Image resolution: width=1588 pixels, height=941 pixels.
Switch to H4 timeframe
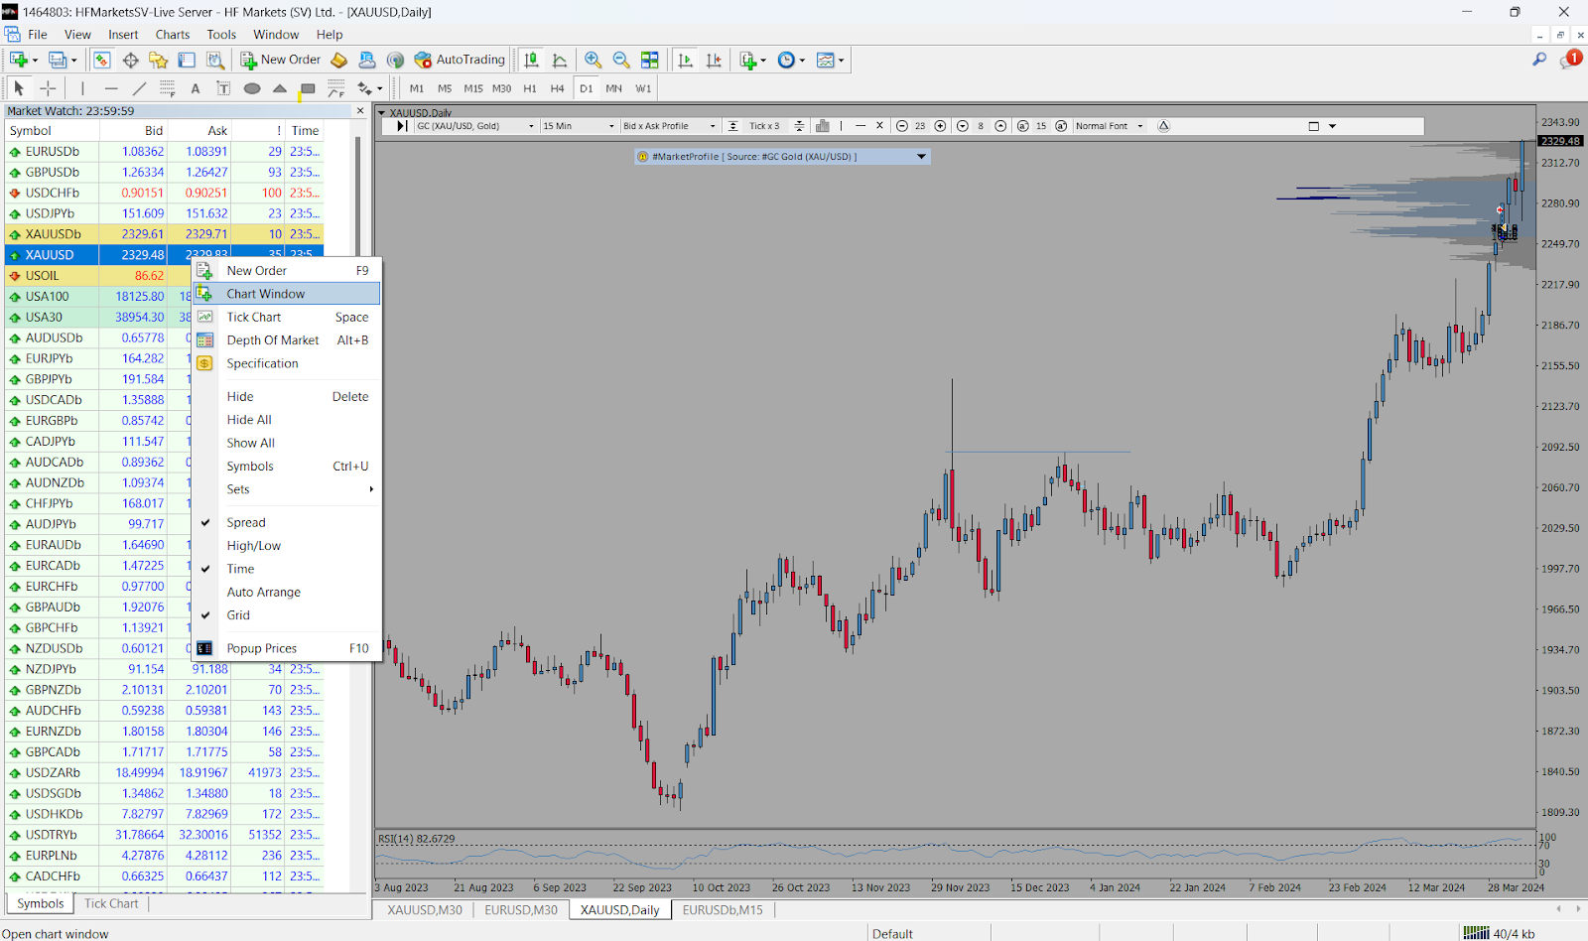558,88
